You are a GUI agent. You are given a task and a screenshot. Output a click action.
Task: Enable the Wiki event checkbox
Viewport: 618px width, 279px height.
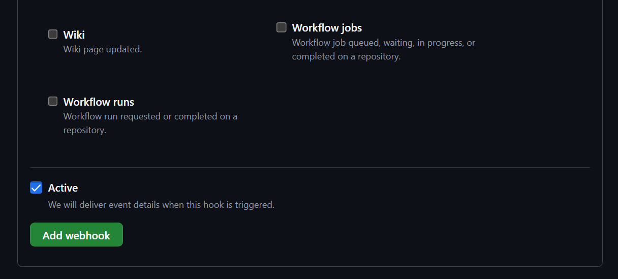pos(53,34)
